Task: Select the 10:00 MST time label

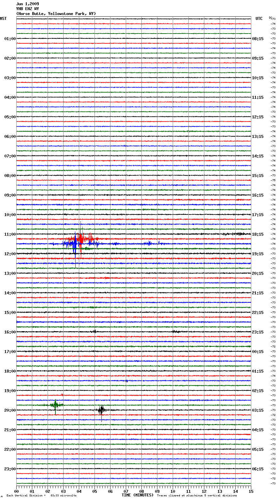Action: (x=10, y=215)
